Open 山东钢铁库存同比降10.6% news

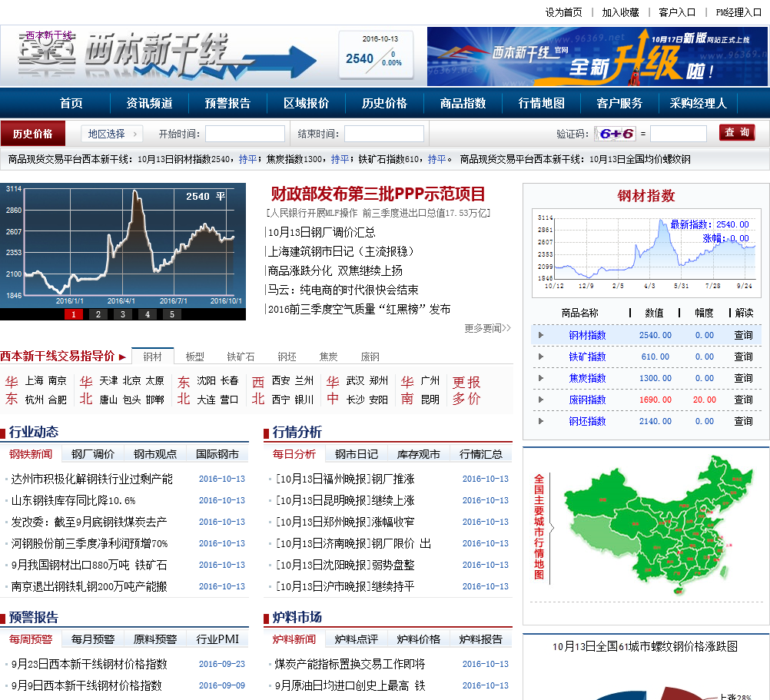(73, 500)
